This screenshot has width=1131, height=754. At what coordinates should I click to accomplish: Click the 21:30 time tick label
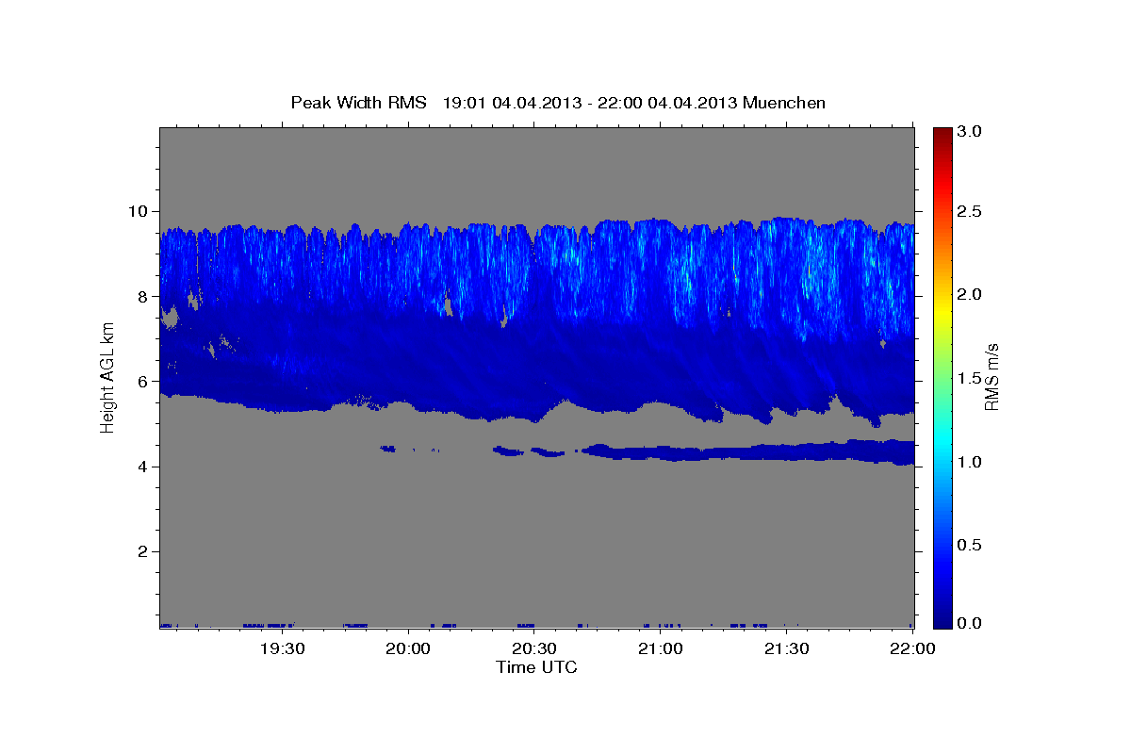coord(787,648)
